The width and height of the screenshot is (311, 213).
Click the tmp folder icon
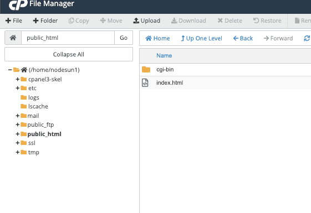[x=24, y=152]
